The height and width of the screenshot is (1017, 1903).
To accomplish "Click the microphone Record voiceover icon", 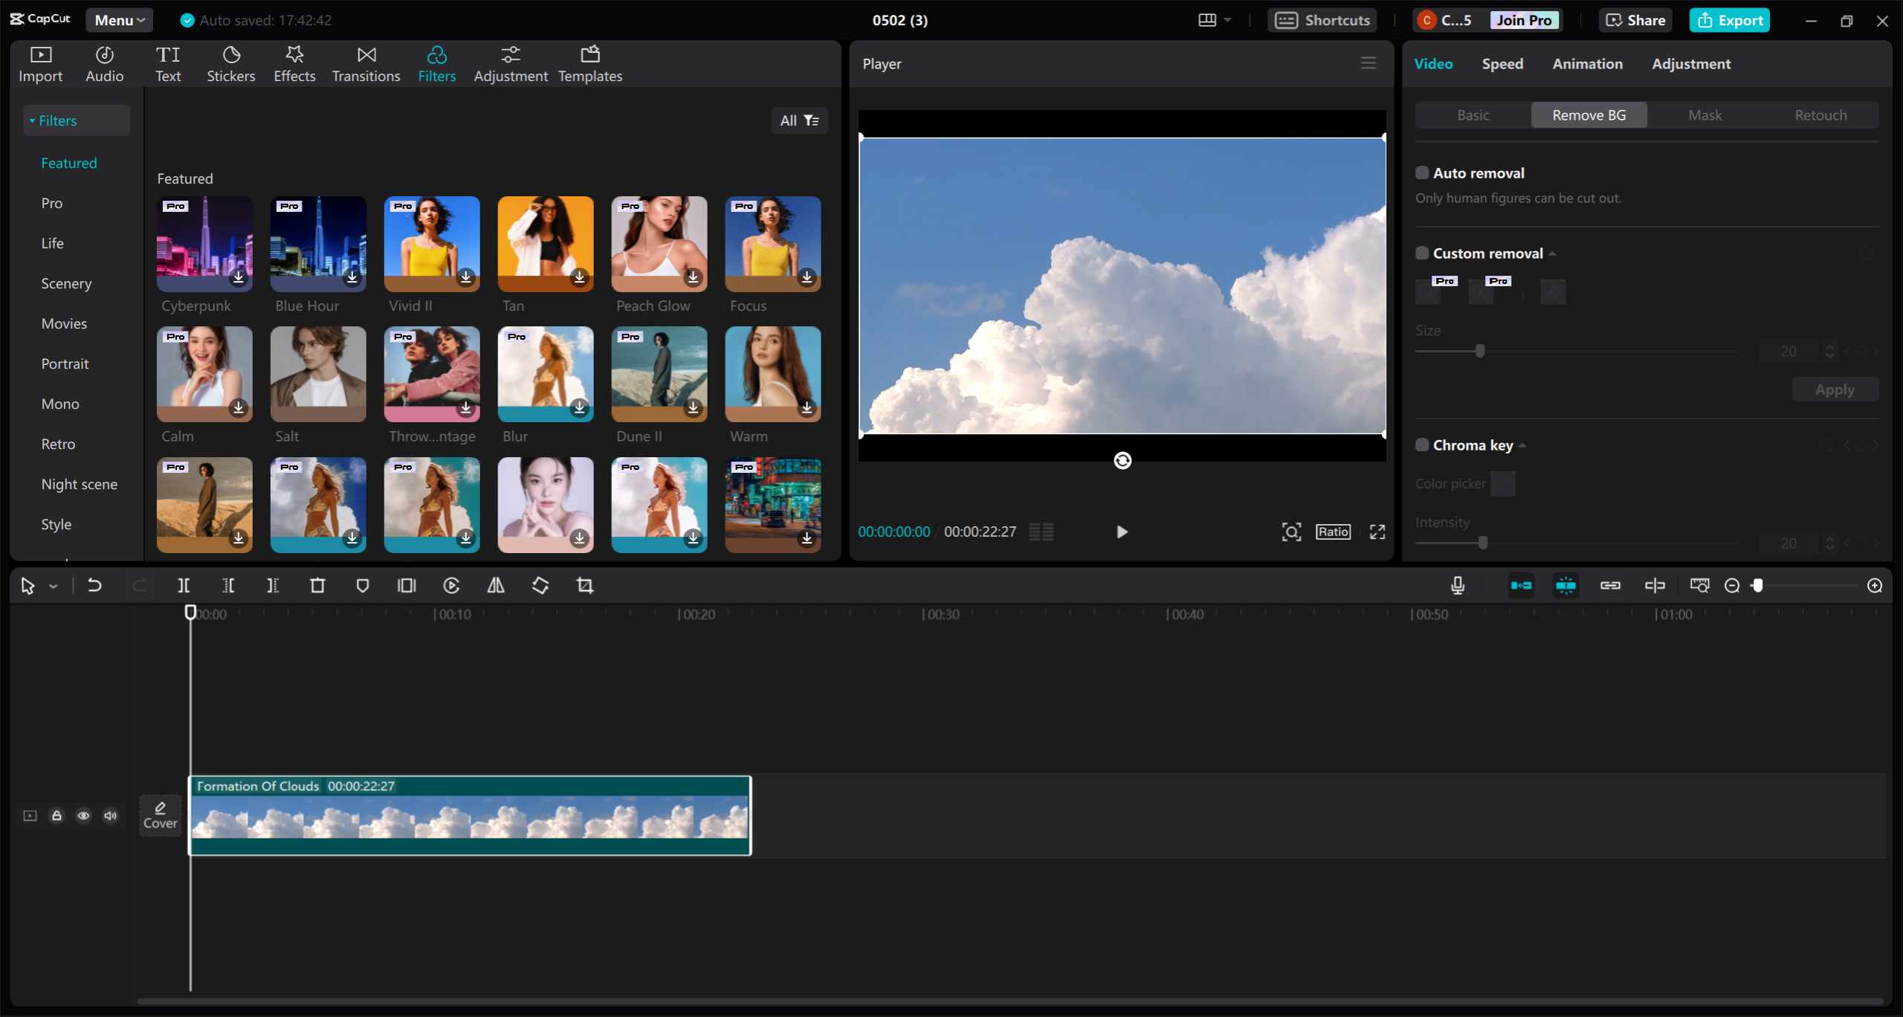I will 1458,586.
